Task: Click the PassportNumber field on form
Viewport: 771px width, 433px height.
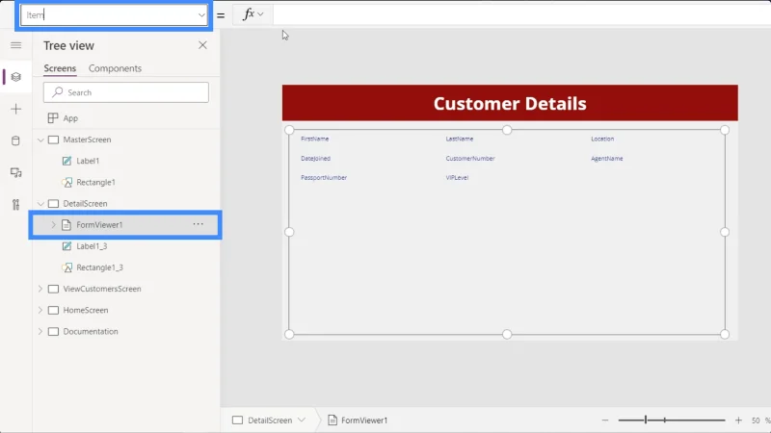Action: pyautogui.click(x=324, y=178)
